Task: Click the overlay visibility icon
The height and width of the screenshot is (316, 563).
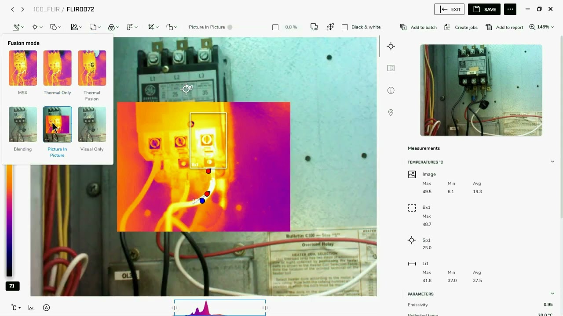Action: [314, 27]
